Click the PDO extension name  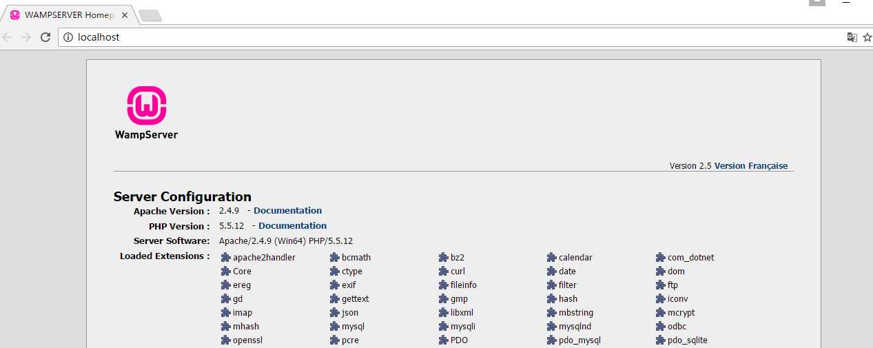[459, 340]
